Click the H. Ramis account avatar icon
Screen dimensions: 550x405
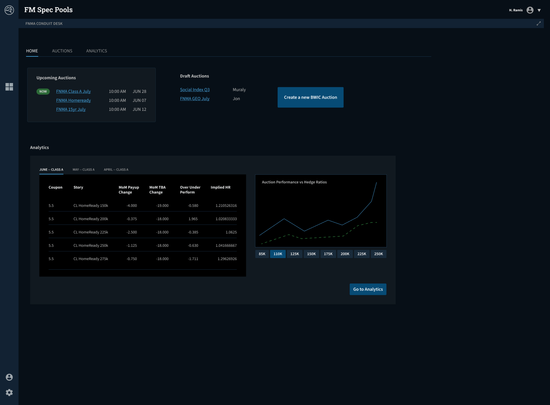530,10
